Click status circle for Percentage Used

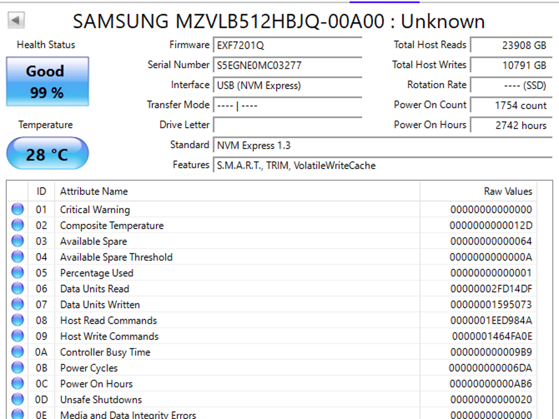18,273
